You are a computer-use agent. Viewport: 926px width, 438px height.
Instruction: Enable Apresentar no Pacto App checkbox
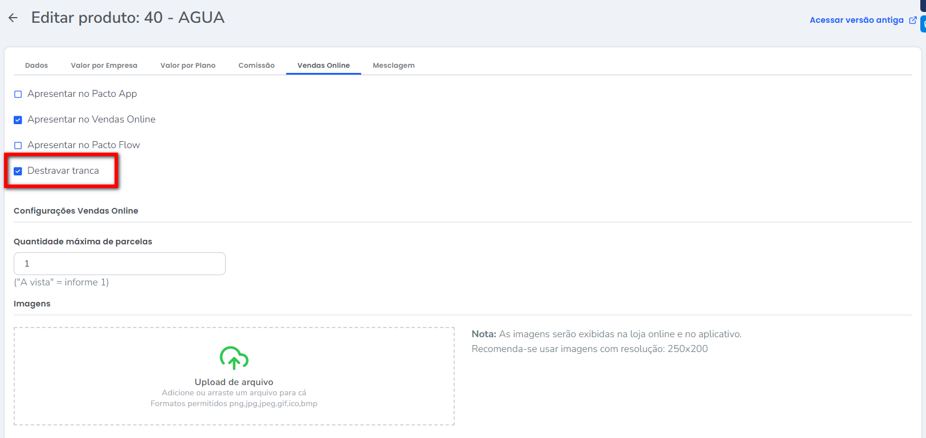pyautogui.click(x=18, y=94)
